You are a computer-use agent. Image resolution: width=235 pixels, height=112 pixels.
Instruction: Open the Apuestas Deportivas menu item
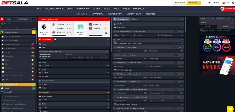(54, 9)
